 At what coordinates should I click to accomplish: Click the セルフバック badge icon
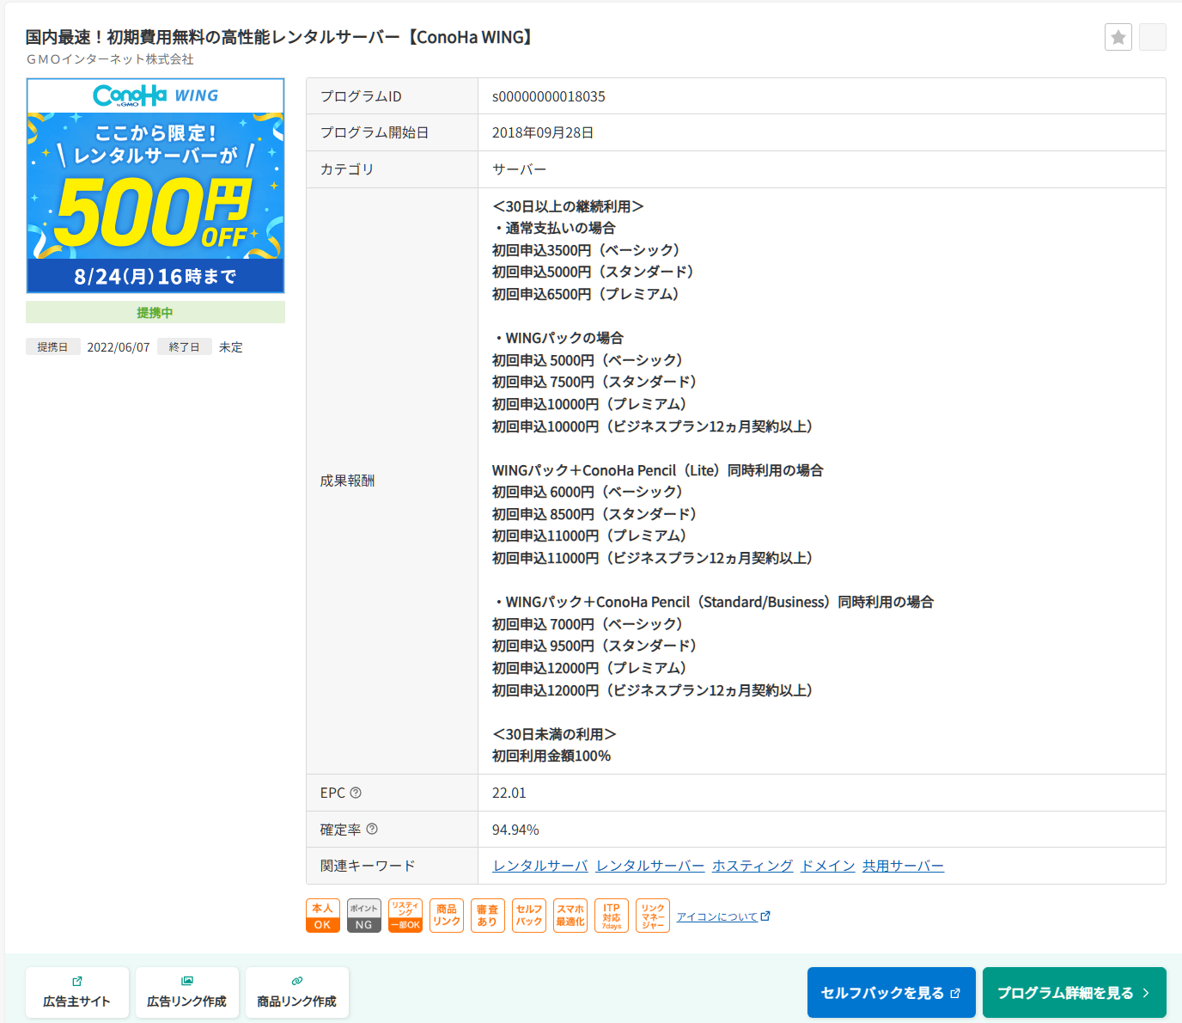pos(528,916)
